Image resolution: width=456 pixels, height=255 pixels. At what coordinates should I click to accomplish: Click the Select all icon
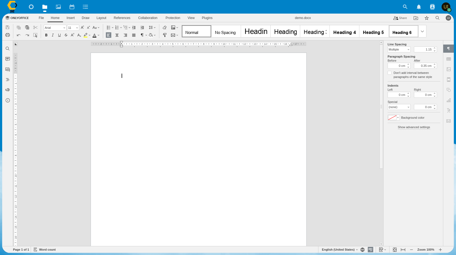coord(35,35)
